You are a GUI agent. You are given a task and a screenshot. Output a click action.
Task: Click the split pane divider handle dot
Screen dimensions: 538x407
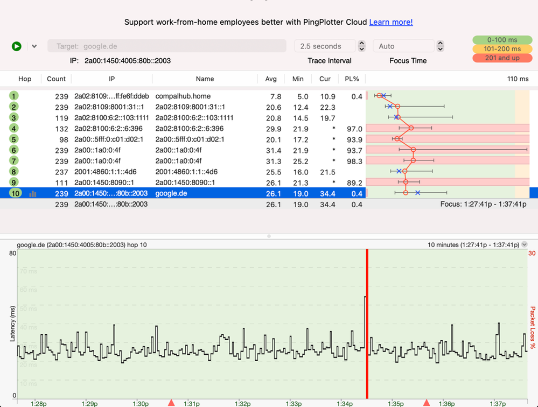tap(269, 236)
